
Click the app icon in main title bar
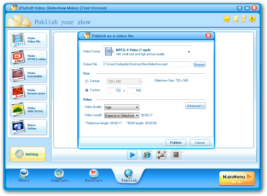[x=14, y=8]
